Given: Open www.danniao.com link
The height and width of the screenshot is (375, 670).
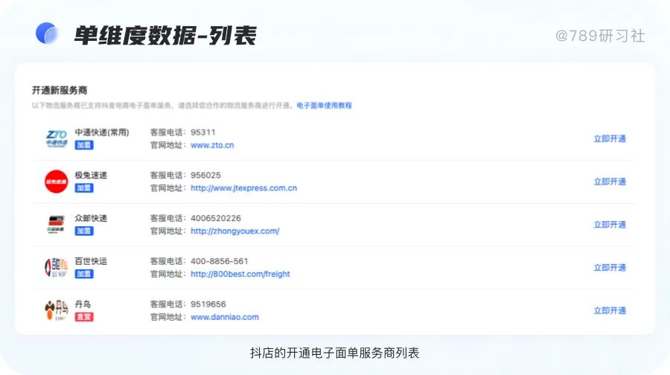Looking at the screenshot, I should [225, 317].
